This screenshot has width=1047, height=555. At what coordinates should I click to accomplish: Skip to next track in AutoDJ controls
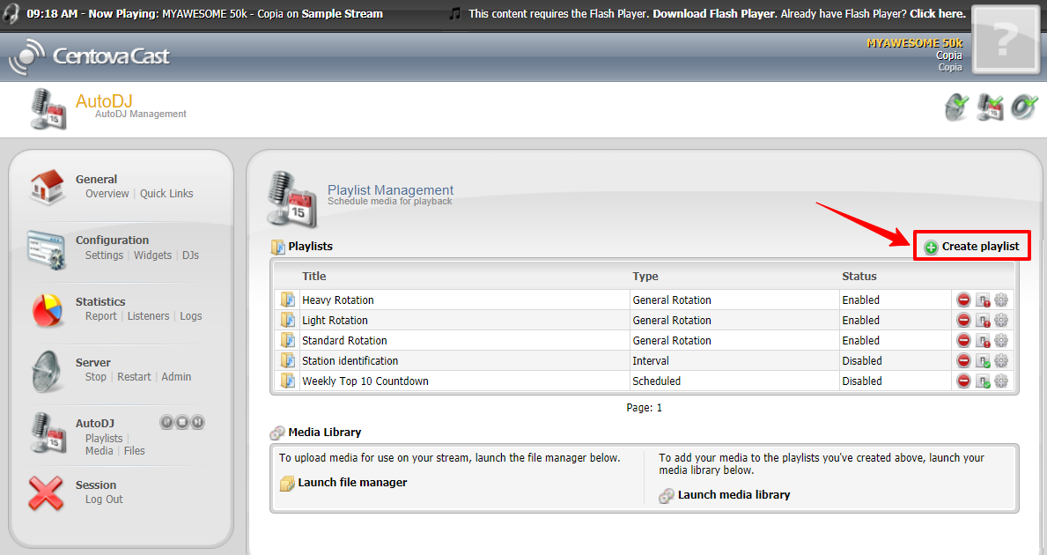(197, 422)
